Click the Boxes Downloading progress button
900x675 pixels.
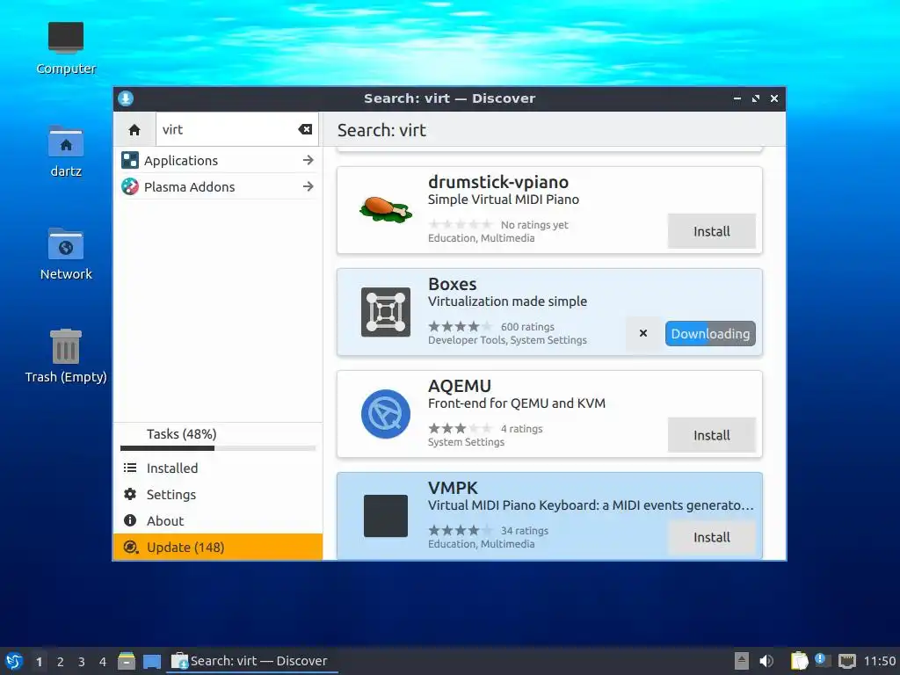point(710,333)
